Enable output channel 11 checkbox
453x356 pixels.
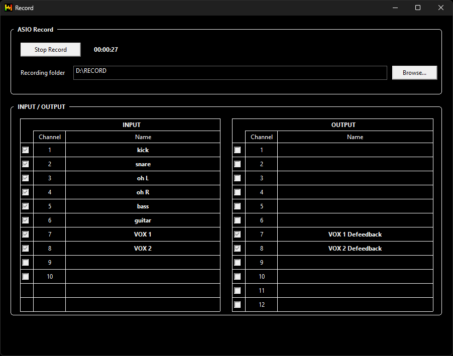click(237, 290)
